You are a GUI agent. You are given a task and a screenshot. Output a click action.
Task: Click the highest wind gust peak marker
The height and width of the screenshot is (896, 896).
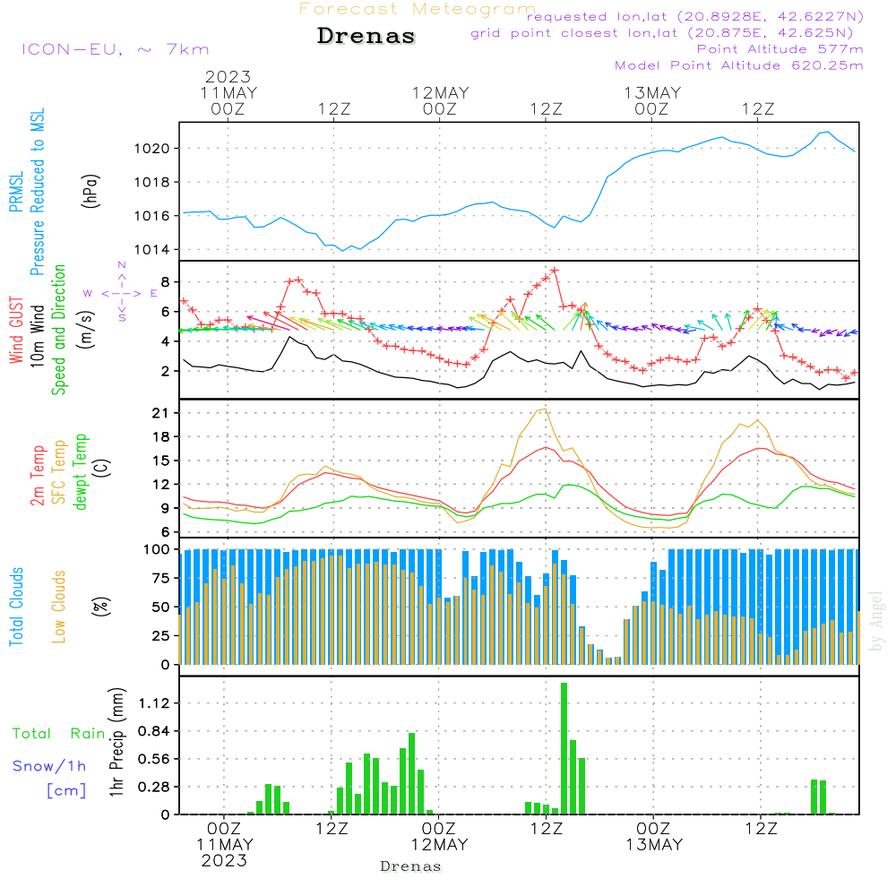[x=555, y=271]
